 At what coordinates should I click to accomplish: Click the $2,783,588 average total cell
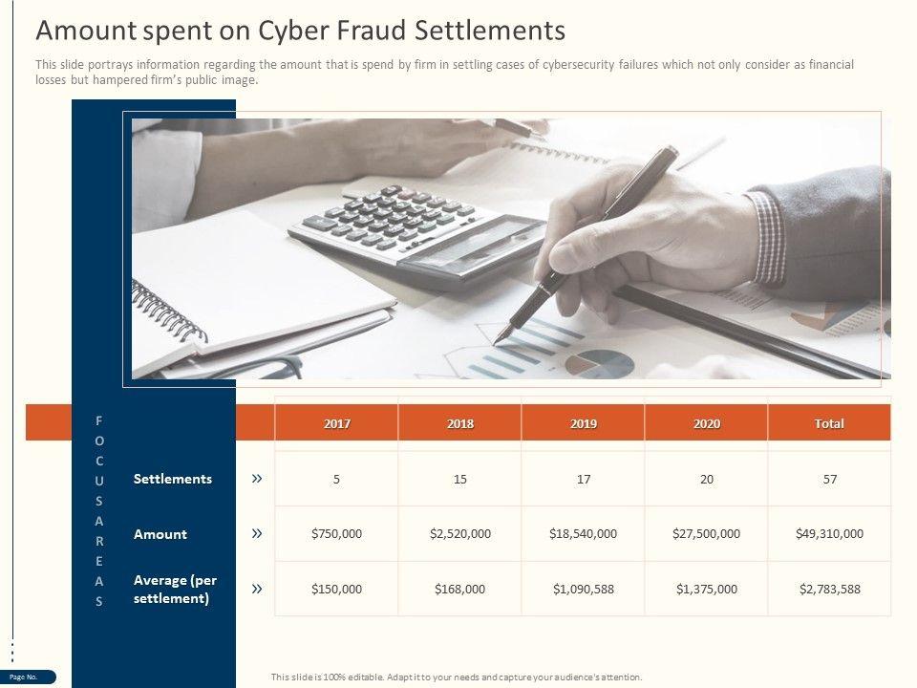(829, 590)
